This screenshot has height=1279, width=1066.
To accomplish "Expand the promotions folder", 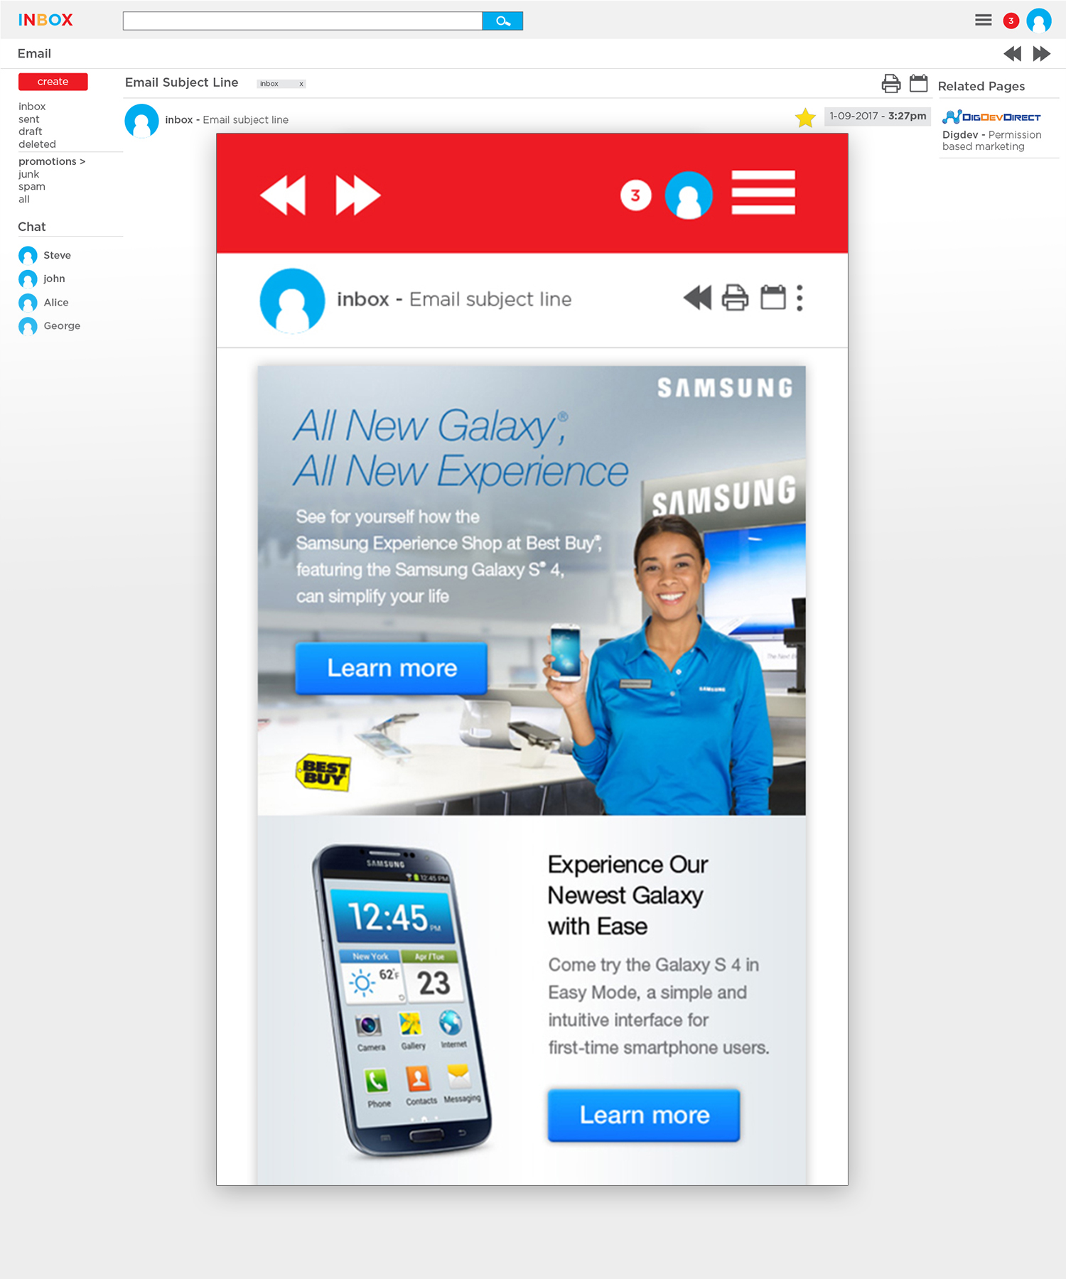I will [52, 162].
